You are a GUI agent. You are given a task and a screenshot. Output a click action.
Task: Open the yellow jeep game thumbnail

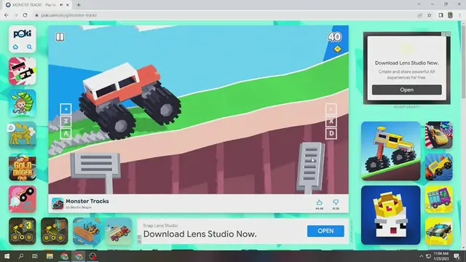tap(438, 167)
